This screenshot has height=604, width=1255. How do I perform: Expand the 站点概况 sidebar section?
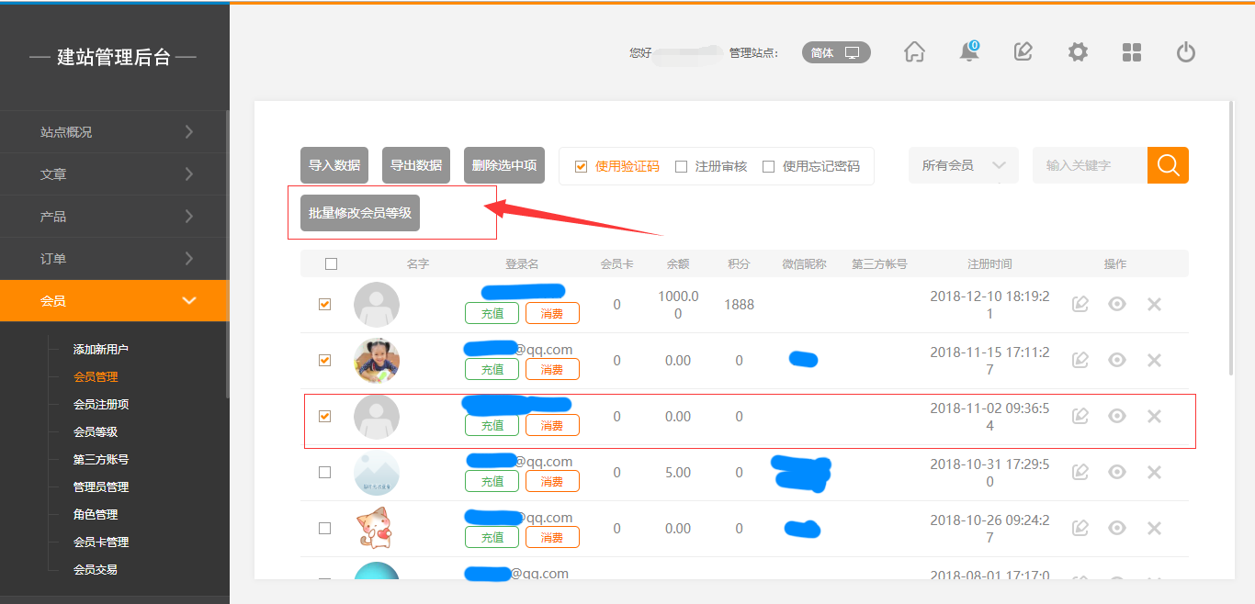pos(114,131)
